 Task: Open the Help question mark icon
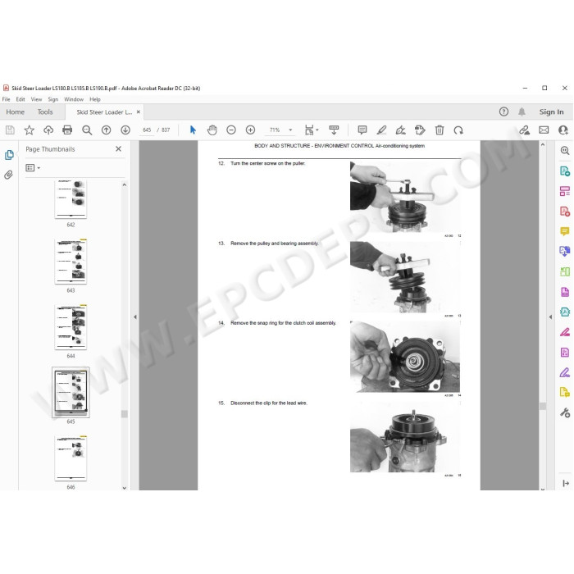coord(503,112)
